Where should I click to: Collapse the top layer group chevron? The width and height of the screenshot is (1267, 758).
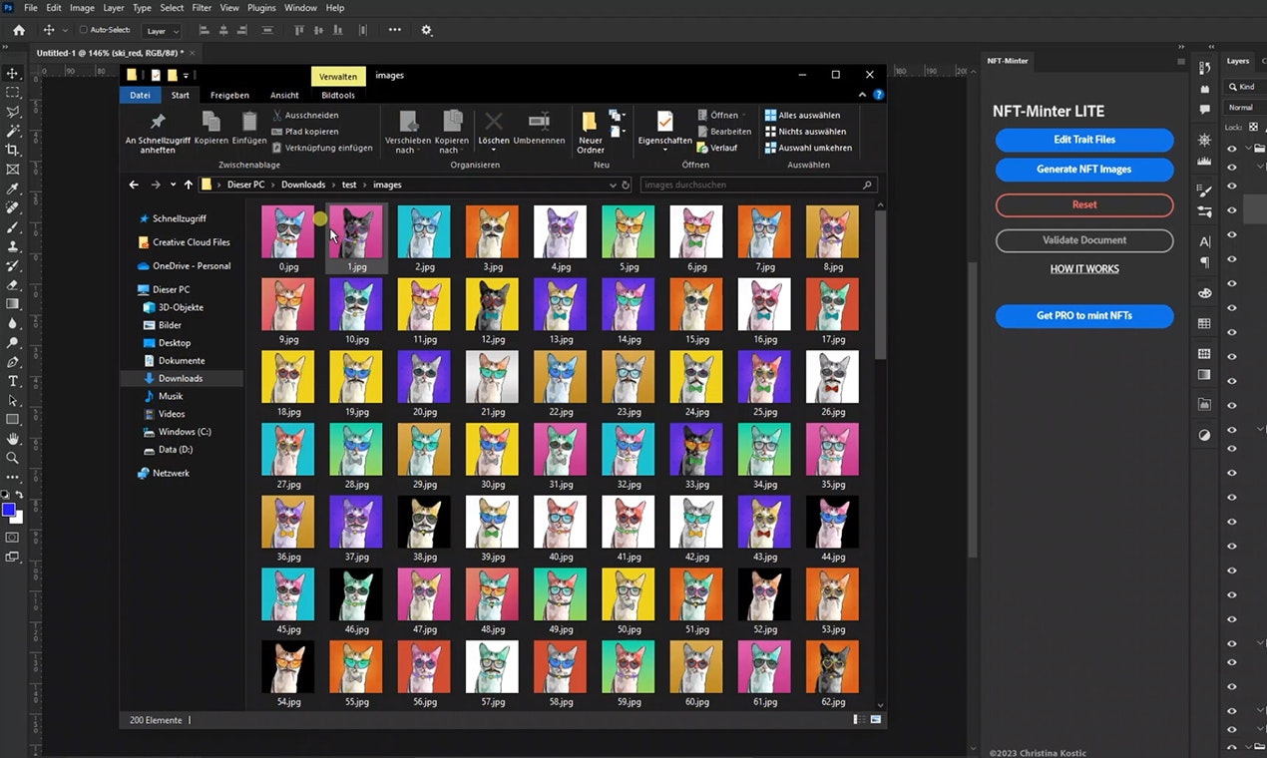1248,149
